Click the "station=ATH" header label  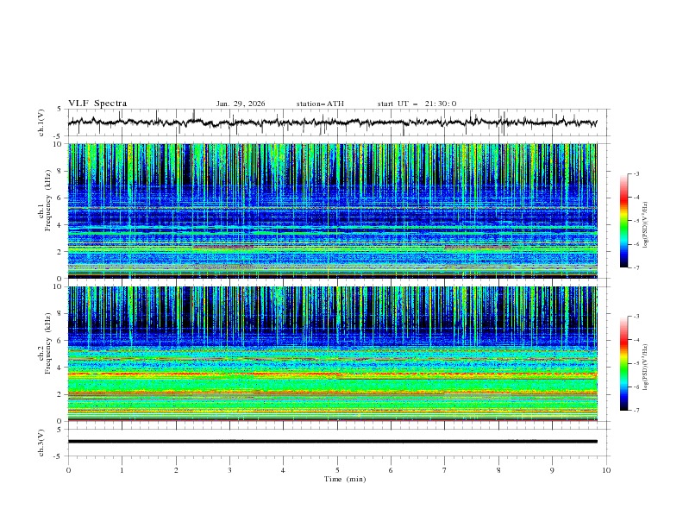tap(320, 104)
